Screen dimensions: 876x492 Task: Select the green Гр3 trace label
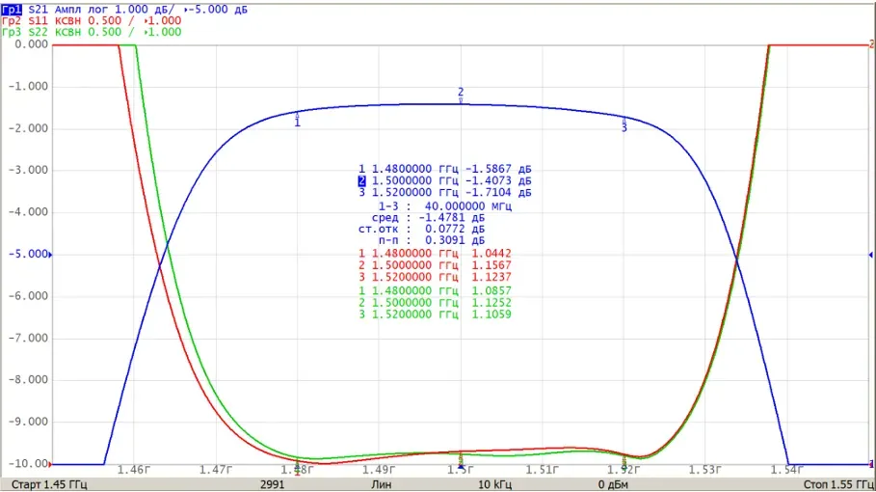(x=12, y=33)
